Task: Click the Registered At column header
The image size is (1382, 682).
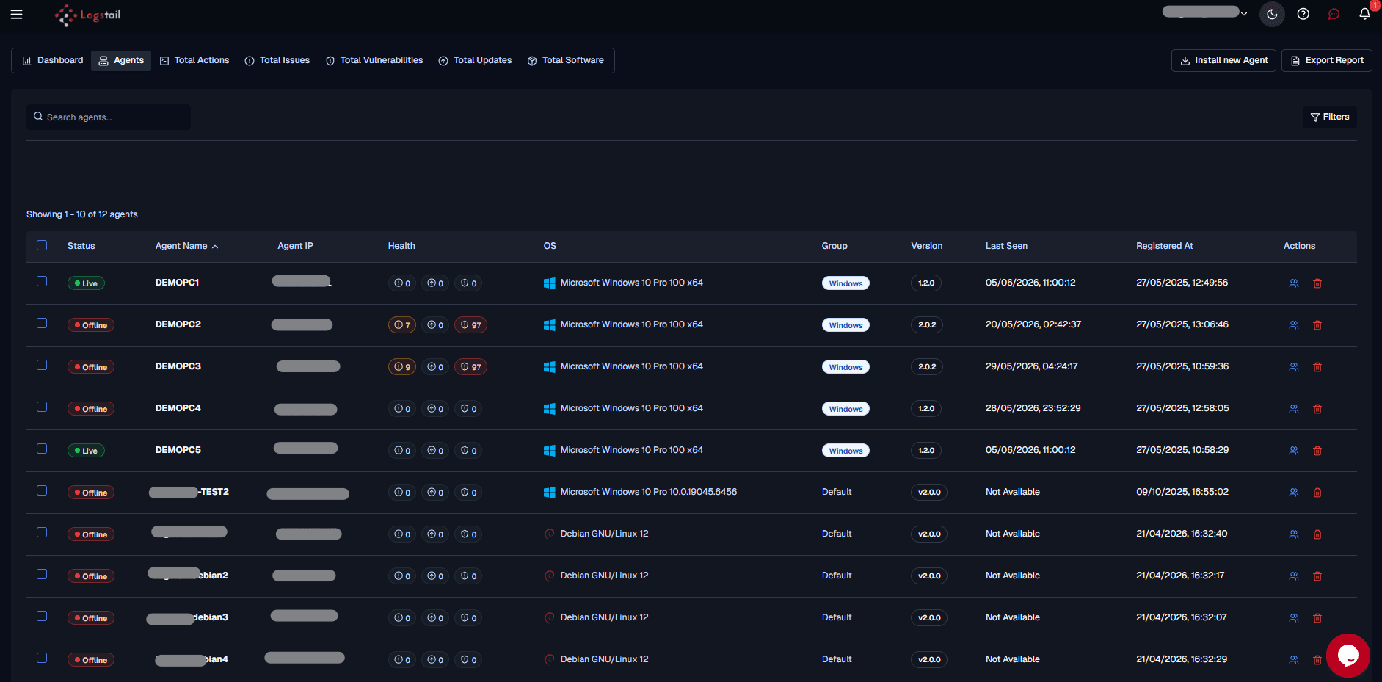Action: 1164,246
